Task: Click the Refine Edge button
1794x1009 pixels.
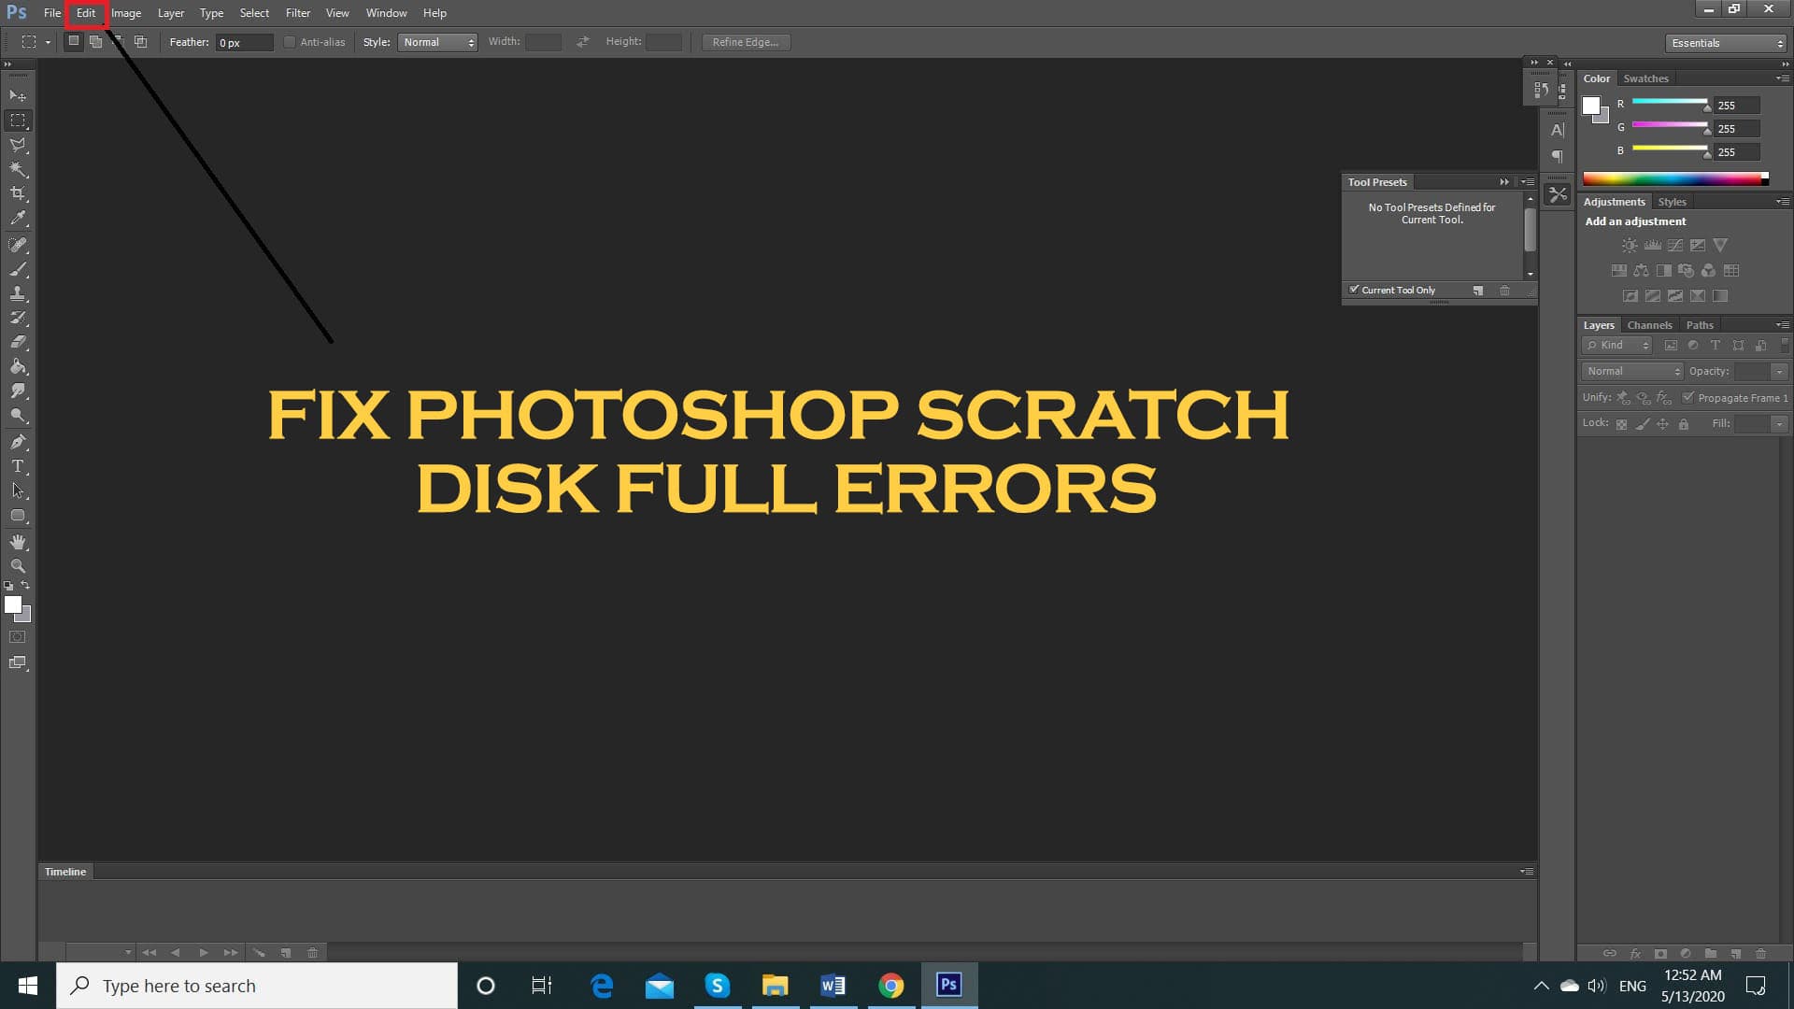Action: [x=746, y=42]
